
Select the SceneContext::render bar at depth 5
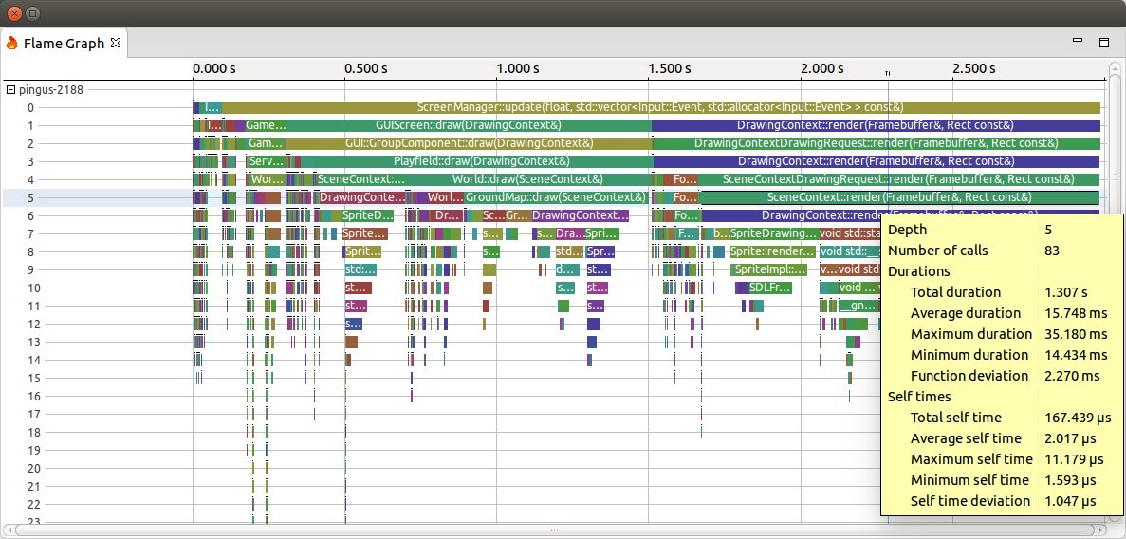point(898,197)
